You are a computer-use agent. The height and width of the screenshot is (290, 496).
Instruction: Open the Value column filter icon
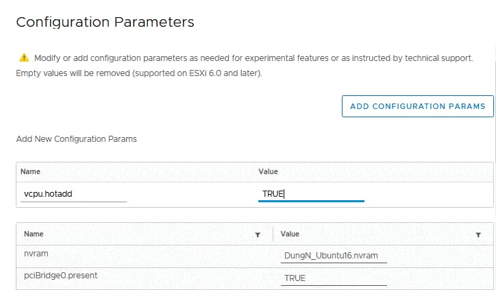pyautogui.click(x=478, y=234)
